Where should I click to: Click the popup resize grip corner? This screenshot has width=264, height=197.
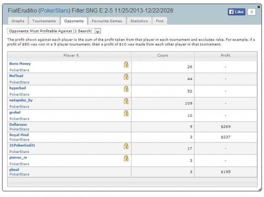click(x=260, y=189)
